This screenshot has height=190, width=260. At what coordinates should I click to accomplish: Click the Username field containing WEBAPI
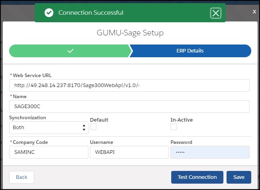click(x=129, y=152)
